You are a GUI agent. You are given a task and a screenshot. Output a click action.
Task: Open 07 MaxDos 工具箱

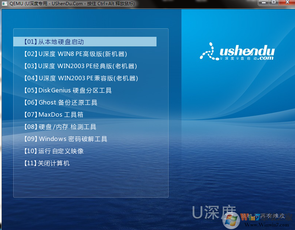coord(53,114)
